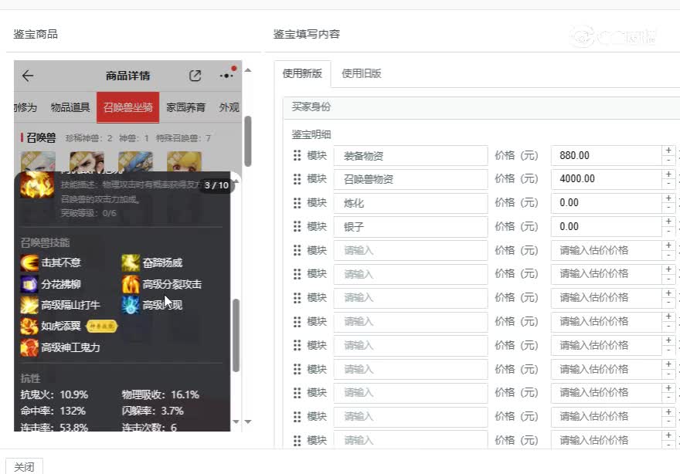
Task: Edit the 银子 module name field
Action: pyautogui.click(x=410, y=227)
